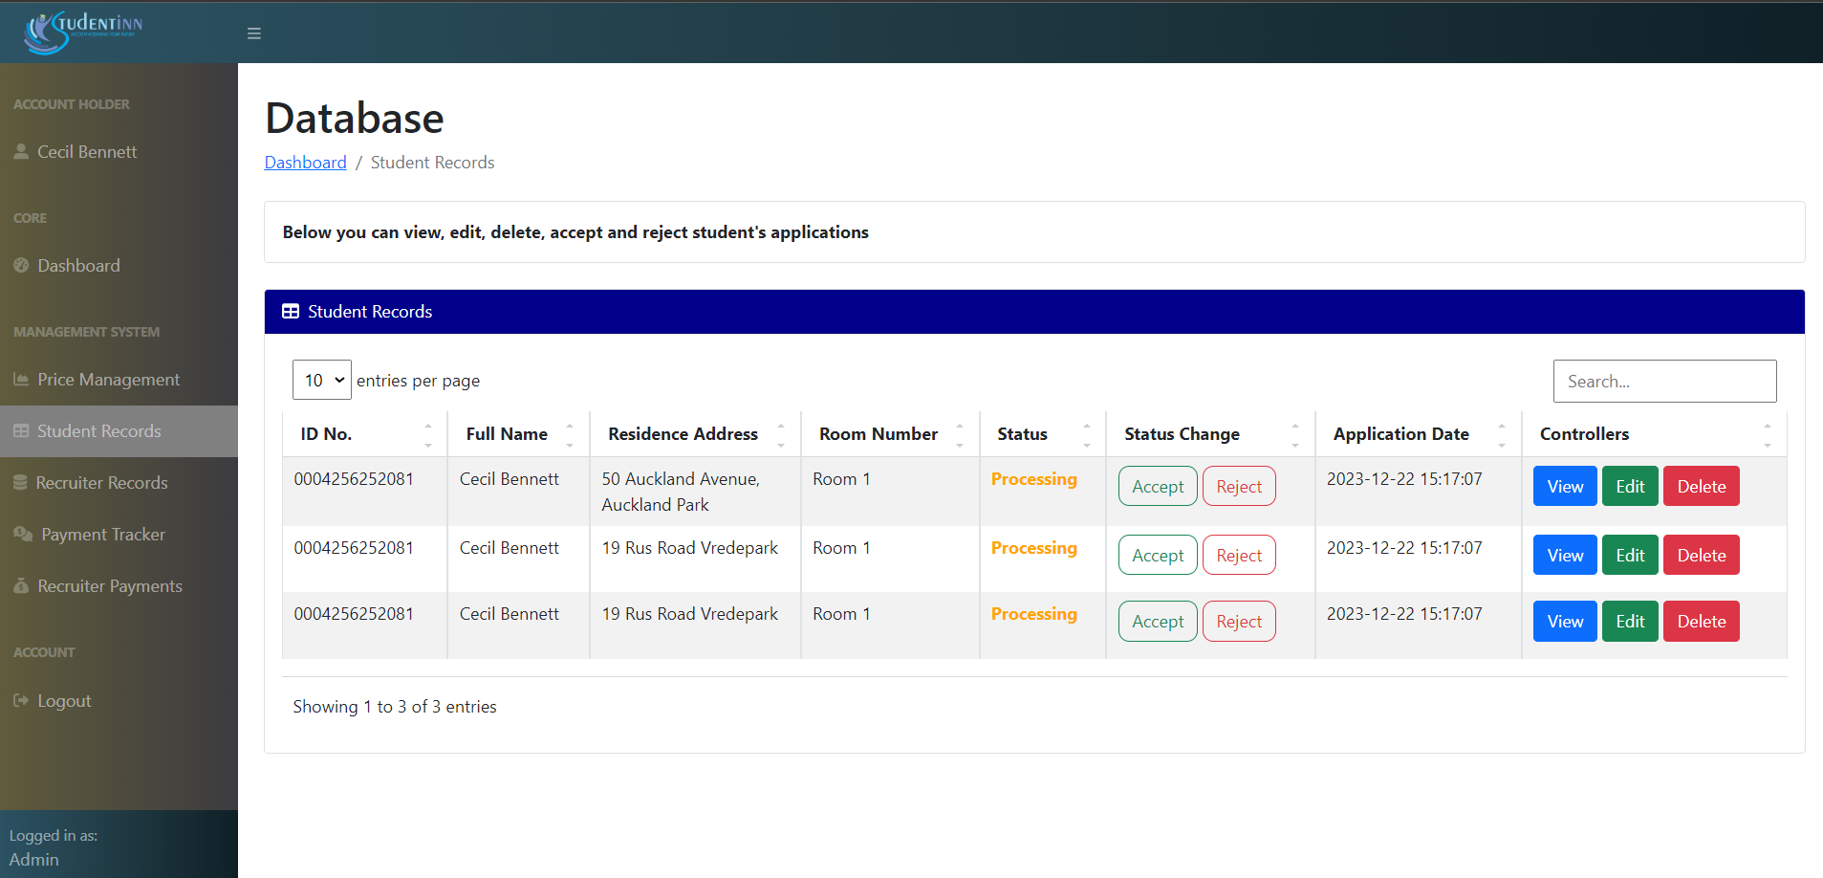Open Recruiter Records in the sidebar
The height and width of the screenshot is (878, 1823).
coord(119,482)
